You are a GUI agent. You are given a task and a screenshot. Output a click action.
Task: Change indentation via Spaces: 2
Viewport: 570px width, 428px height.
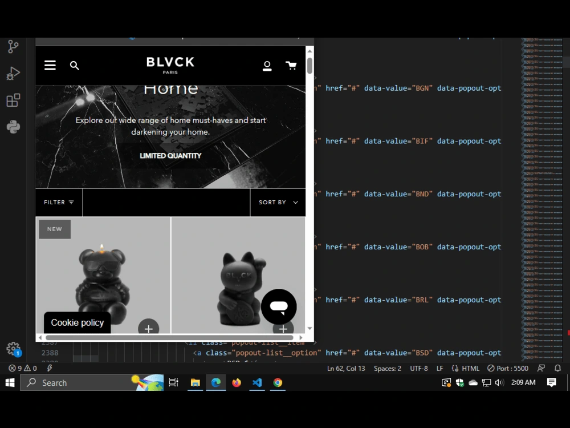click(387, 368)
